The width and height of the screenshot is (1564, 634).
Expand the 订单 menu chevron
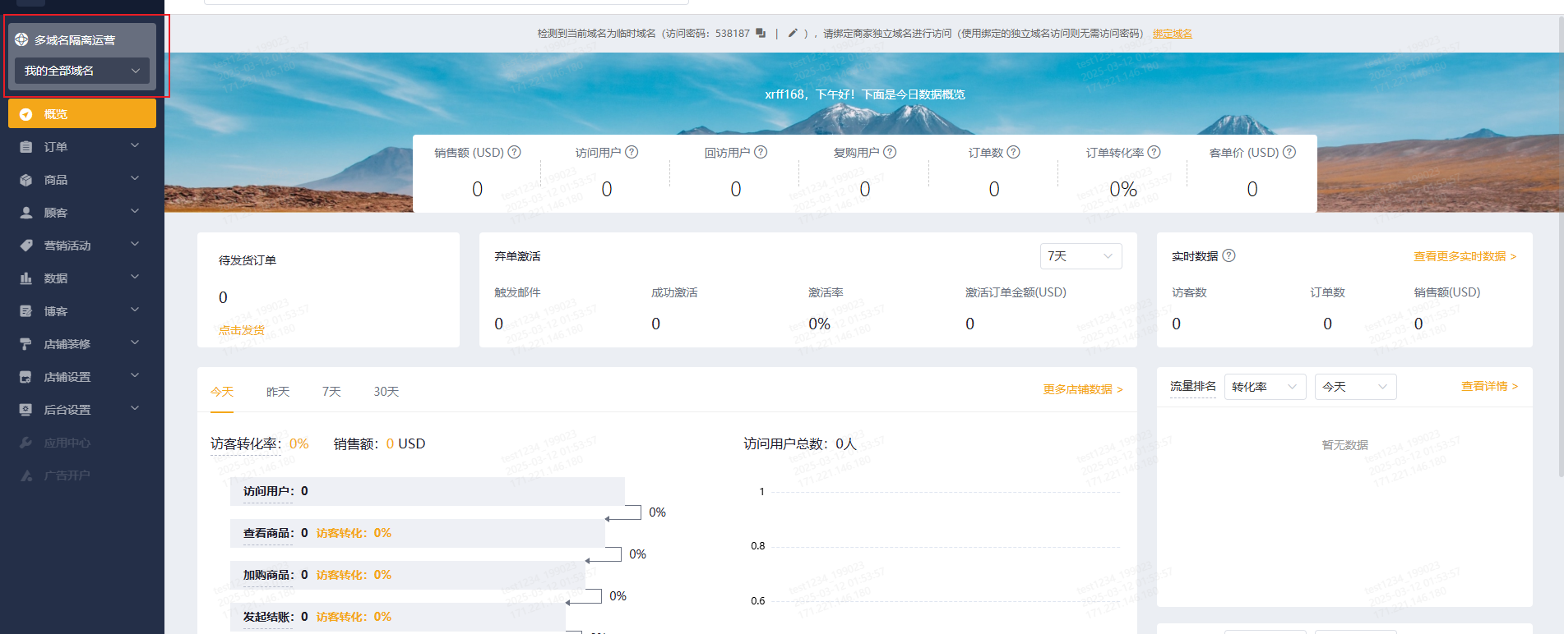pos(135,145)
